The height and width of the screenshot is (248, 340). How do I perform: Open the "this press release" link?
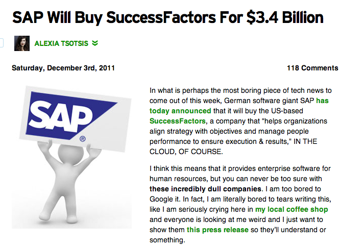tap(217, 230)
